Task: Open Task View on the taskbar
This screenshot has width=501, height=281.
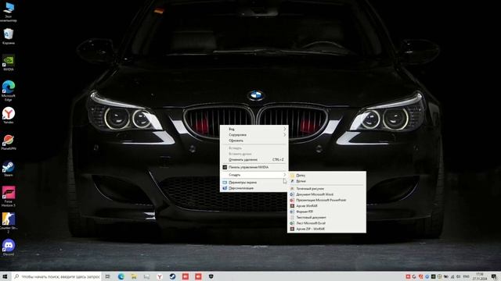Action: (108, 276)
